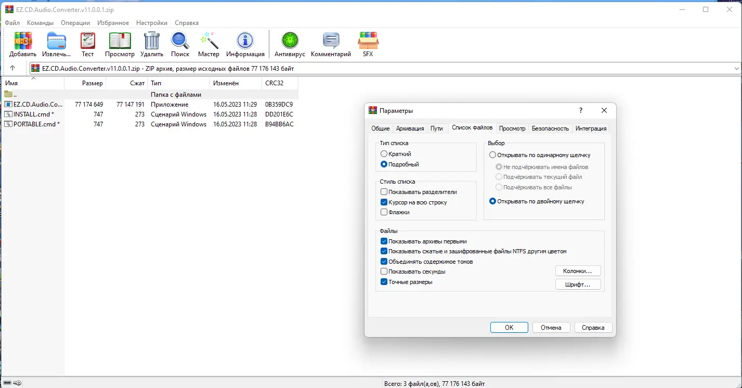The width and height of the screenshot is (742, 388).
Task: Select the PORTABLE.cmd script icon
Action: (8, 124)
